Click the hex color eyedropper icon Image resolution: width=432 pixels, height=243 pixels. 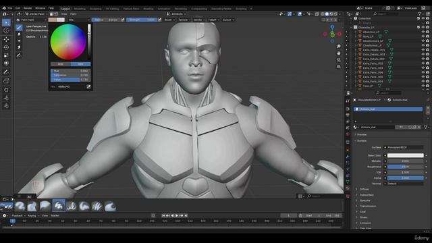tap(88, 86)
